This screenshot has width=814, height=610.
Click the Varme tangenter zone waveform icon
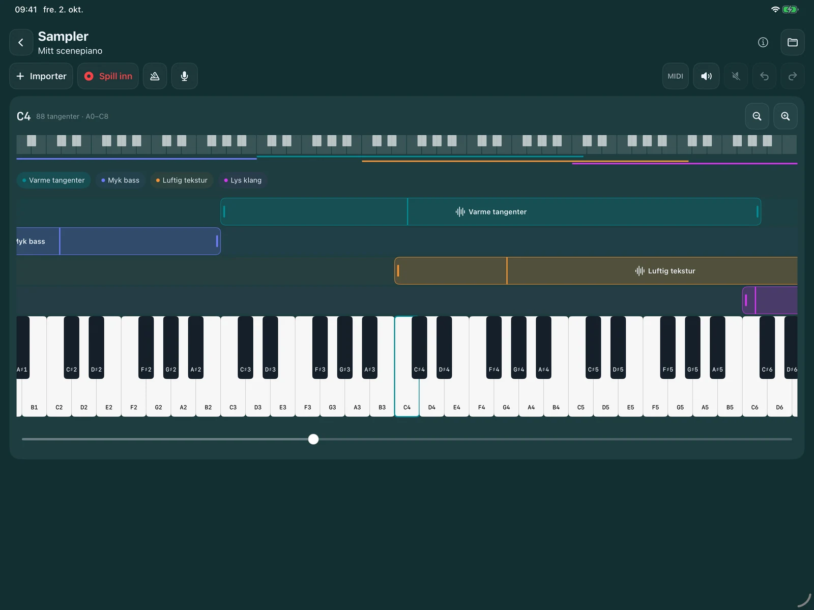click(x=460, y=212)
